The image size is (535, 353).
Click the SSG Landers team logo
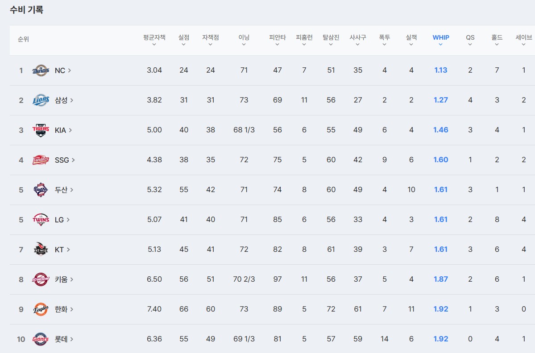click(41, 160)
